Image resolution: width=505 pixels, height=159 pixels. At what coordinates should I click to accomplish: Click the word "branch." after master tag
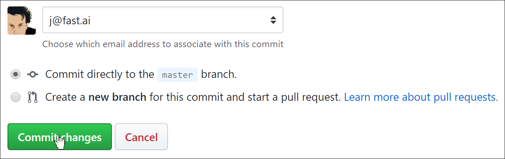point(219,75)
